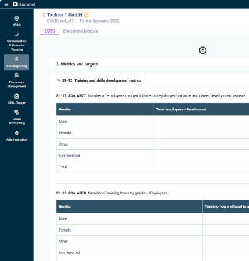This screenshot has width=249, height=261.
Task: Switch to the ESRS tab
Action: click(50, 31)
